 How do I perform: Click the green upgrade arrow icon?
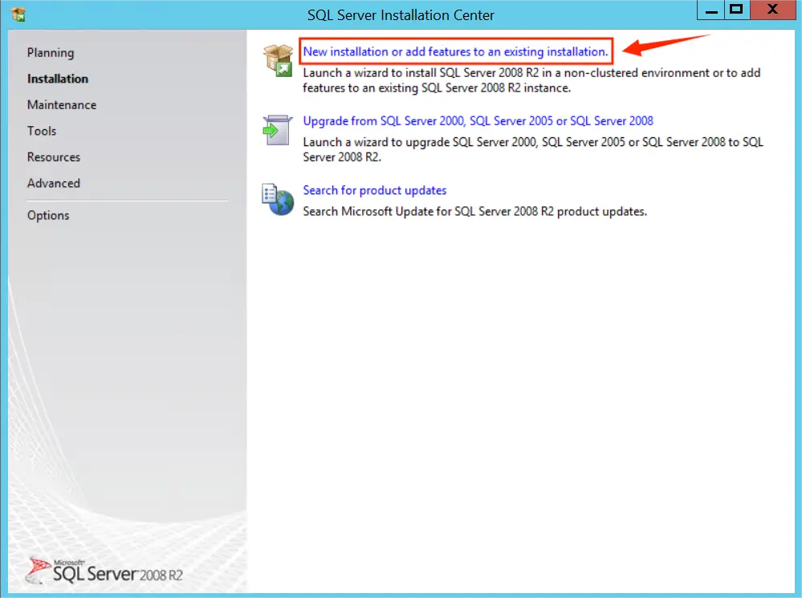[277, 130]
